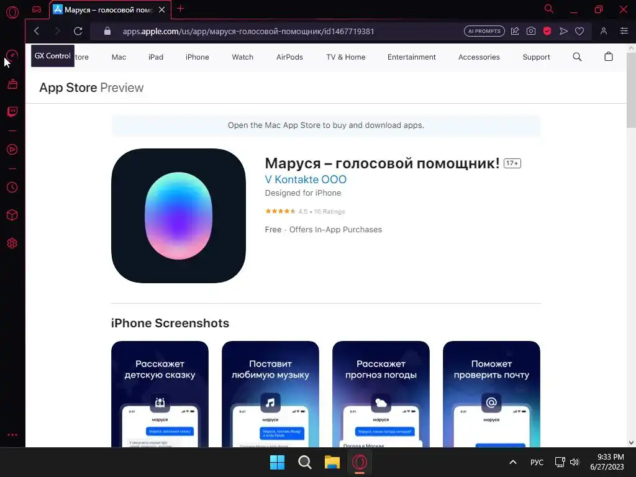Image resolution: width=636 pixels, height=477 pixels.
Task: Open the Player sidebar icon
Action: tap(12, 149)
